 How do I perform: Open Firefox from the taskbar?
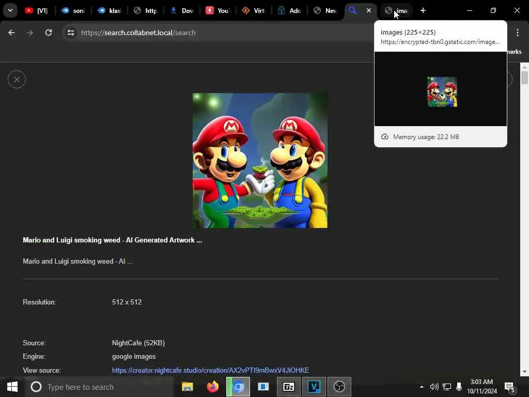(x=212, y=387)
